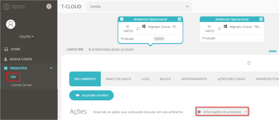Image resolution: width=279 pixels, height=120 pixels.
Task: Open the AÇÕES EXECUTADAS tab
Action: click(x=231, y=79)
